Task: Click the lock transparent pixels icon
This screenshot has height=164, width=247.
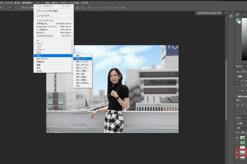Action: pos(243,132)
